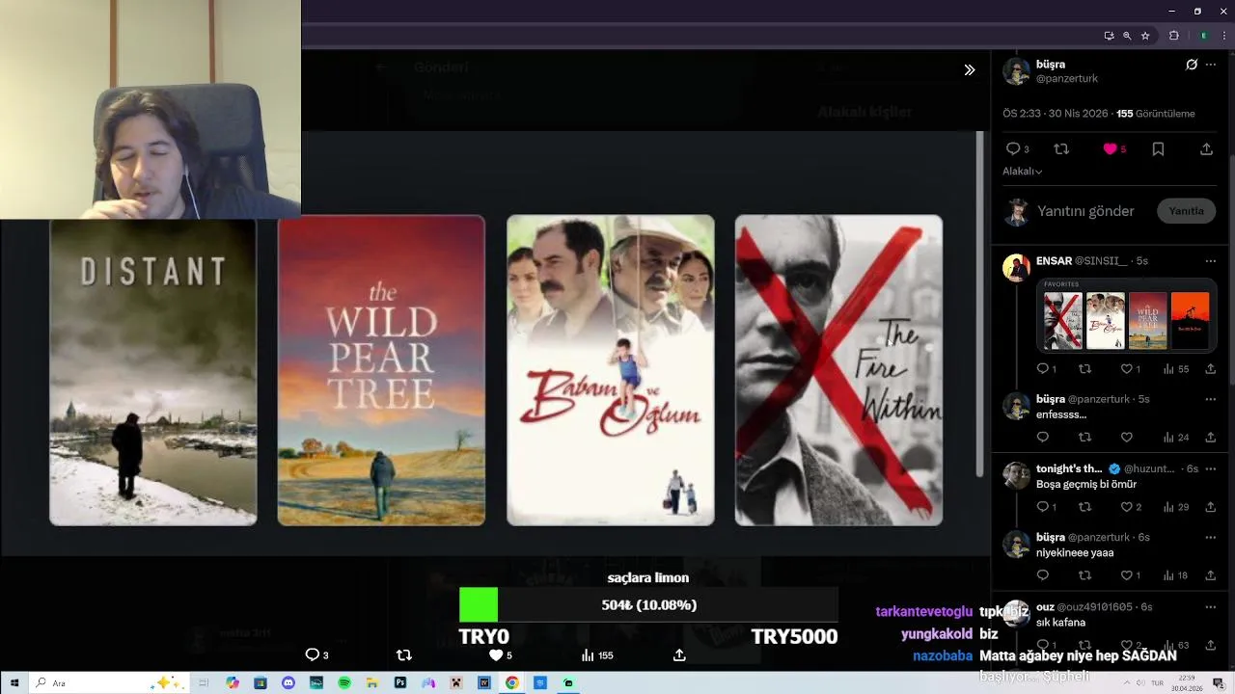
Task: Open more options on 'Boşa geçmiş bi ömür' reply
Action: (x=1210, y=468)
